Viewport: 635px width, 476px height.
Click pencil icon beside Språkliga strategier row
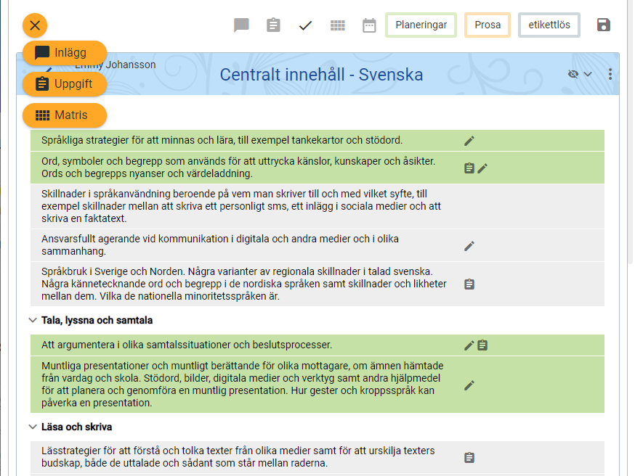click(x=469, y=141)
